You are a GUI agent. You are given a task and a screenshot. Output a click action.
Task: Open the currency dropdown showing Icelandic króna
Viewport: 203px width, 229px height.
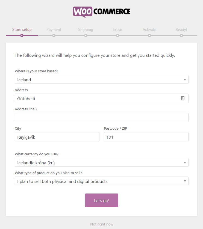click(x=101, y=162)
